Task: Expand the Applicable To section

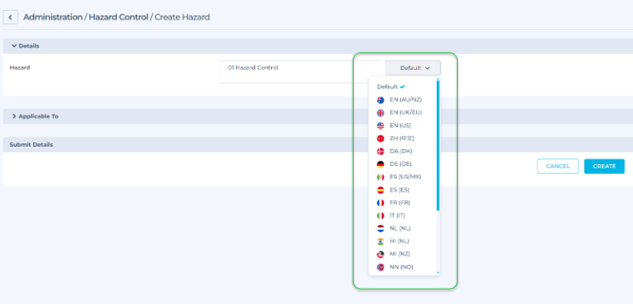Action: [x=35, y=116]
